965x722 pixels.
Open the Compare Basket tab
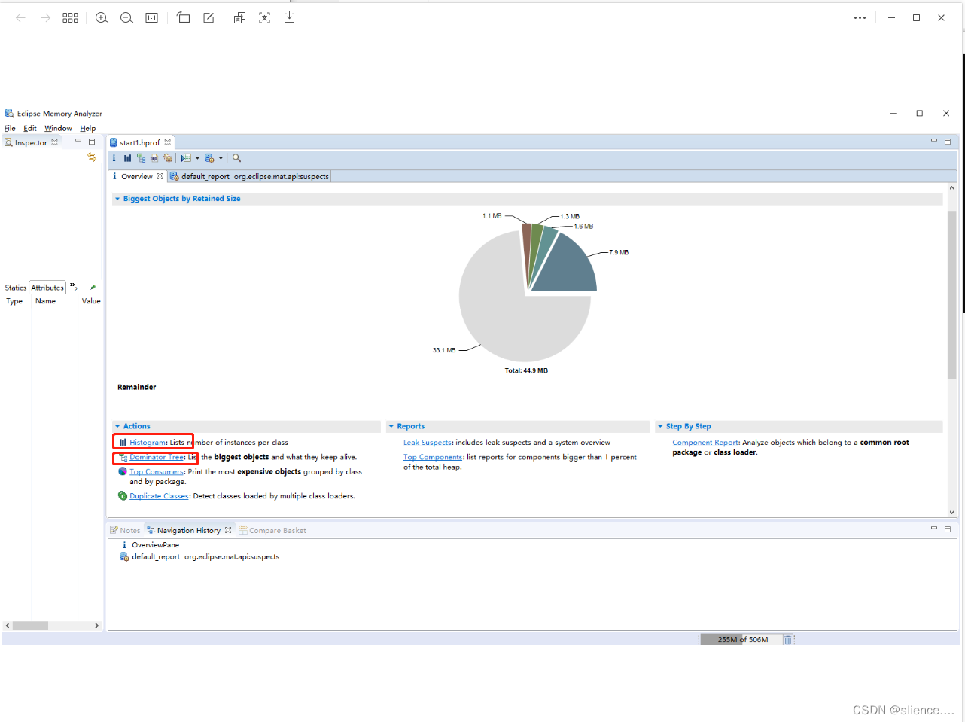click(x=272, y=530)
